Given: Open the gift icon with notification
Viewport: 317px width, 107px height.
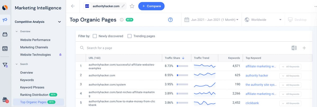Looking at the screenshot, I should click(5, 100).
